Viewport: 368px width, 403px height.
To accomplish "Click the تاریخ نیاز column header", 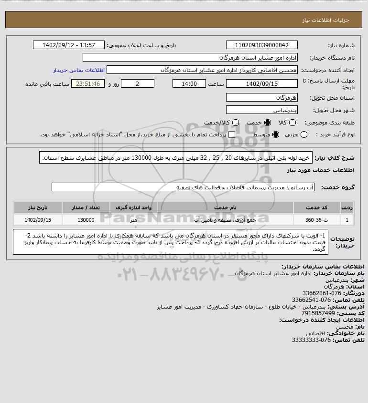I will click(x=38, y=207).
